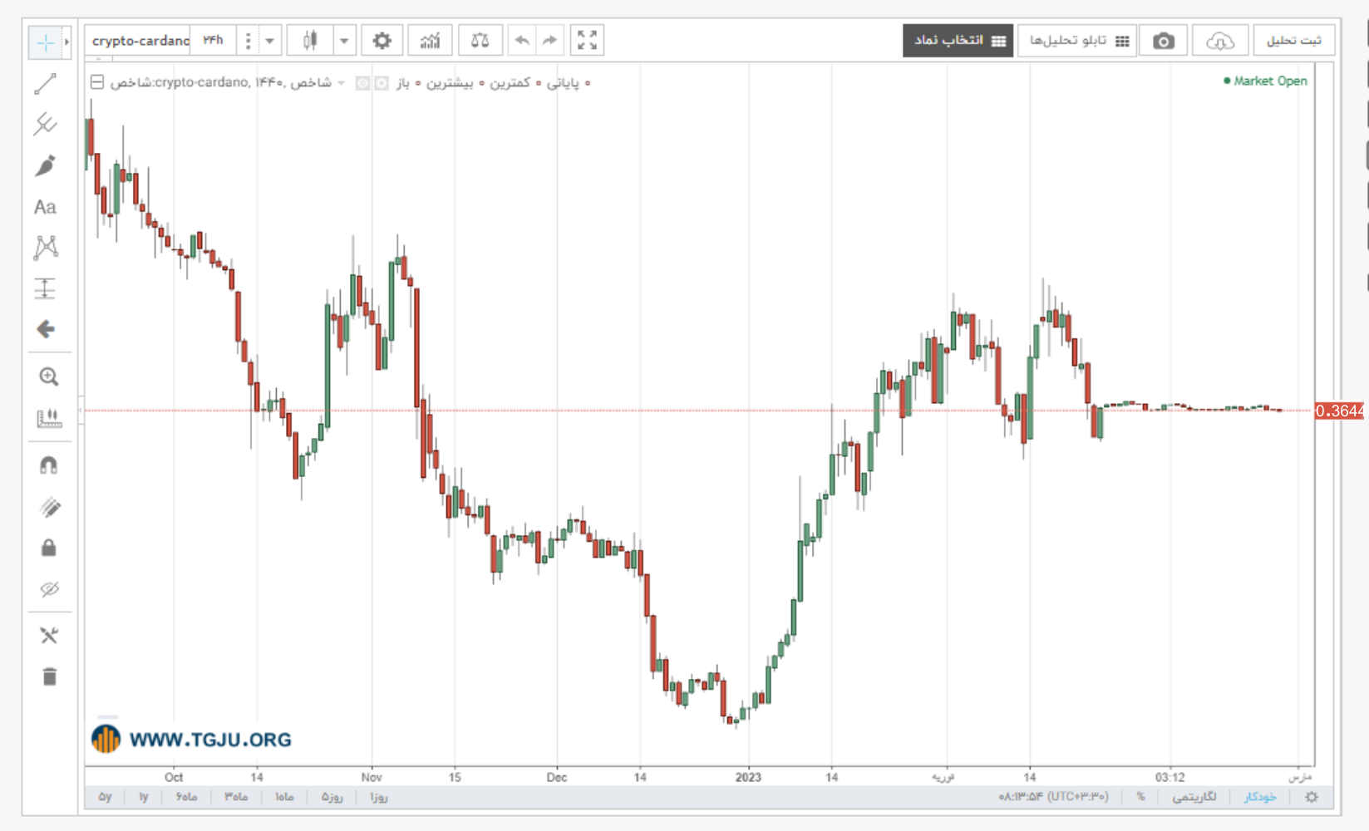Redo the last chart action
1369x831 pixels.
(549, 40)
